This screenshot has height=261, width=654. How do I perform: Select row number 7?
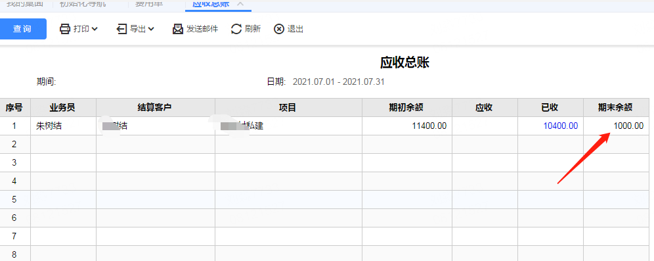tap(15, 236)
